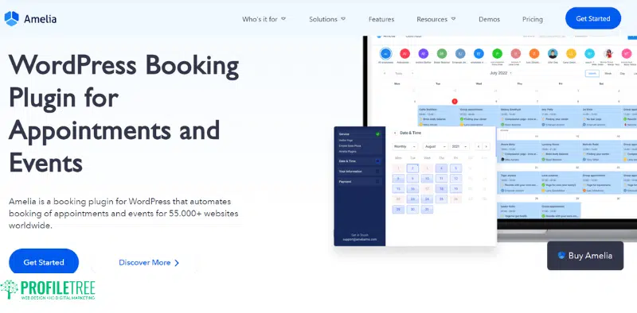This screenshot has height=313, width=637.
Task: Open the August month dropdown
Action: (435, 146)
